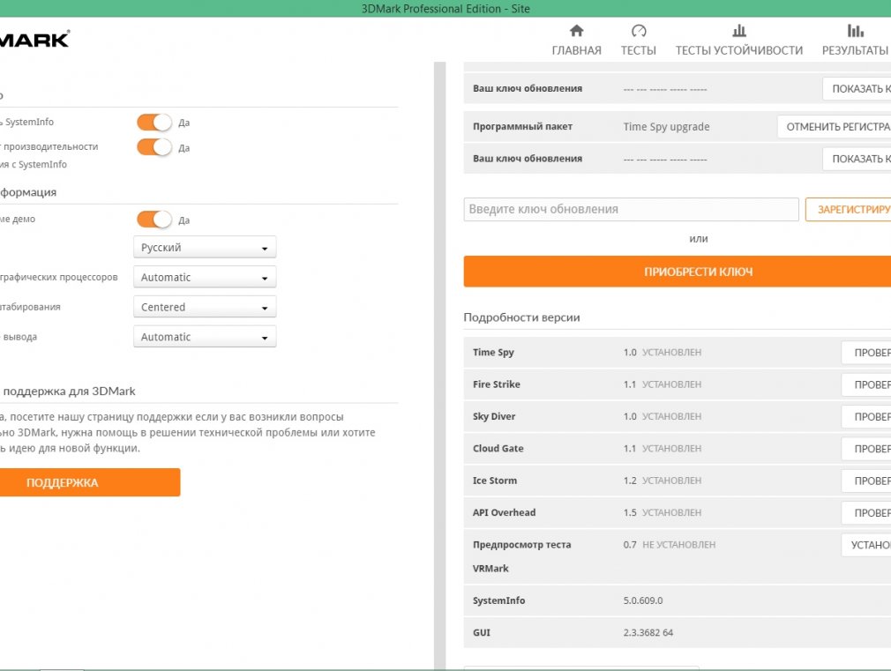
Task: Click the orange ПОДДЕРЖКА button
Action: (x=88, y=482)
